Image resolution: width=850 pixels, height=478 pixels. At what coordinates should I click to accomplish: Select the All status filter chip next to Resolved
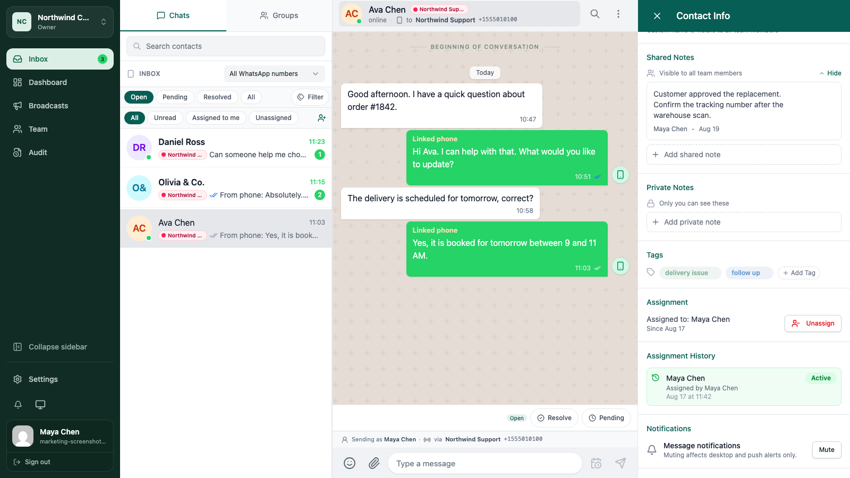pyautogui.click(x=251, y=97)
